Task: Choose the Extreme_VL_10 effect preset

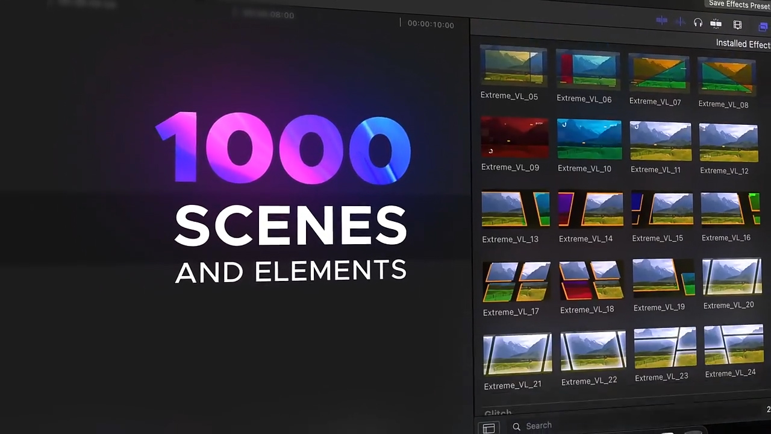Action: tap(588, 139)
